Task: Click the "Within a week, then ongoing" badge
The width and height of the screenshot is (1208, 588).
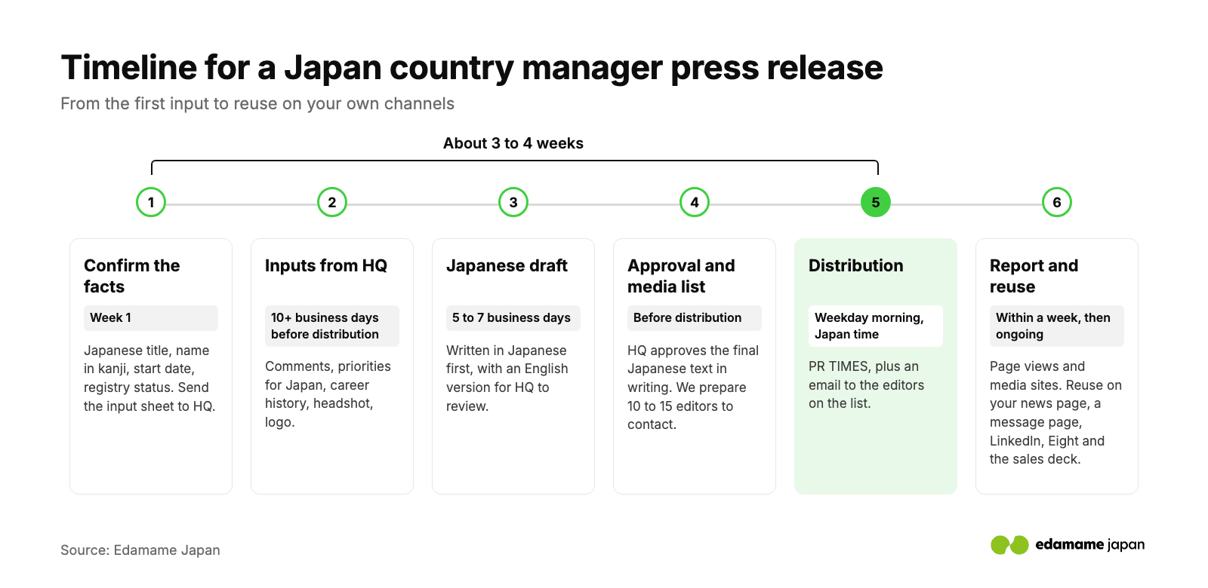Action: 1057,326
